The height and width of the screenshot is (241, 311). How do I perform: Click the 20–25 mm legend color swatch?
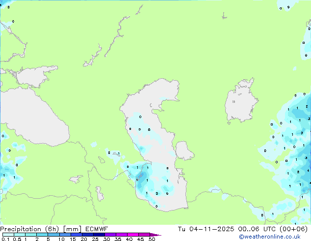point(88,235)
